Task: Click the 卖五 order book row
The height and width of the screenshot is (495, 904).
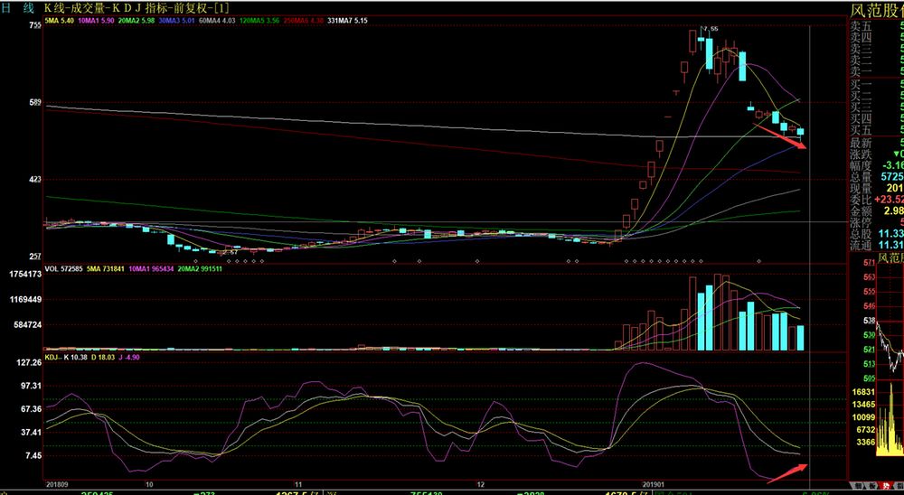Action: pyautogui.click(x=877, y=26)
